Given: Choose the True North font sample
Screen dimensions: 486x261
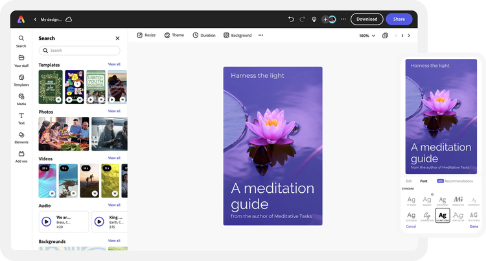Looking at the screenshot, I should click(474, 216).
